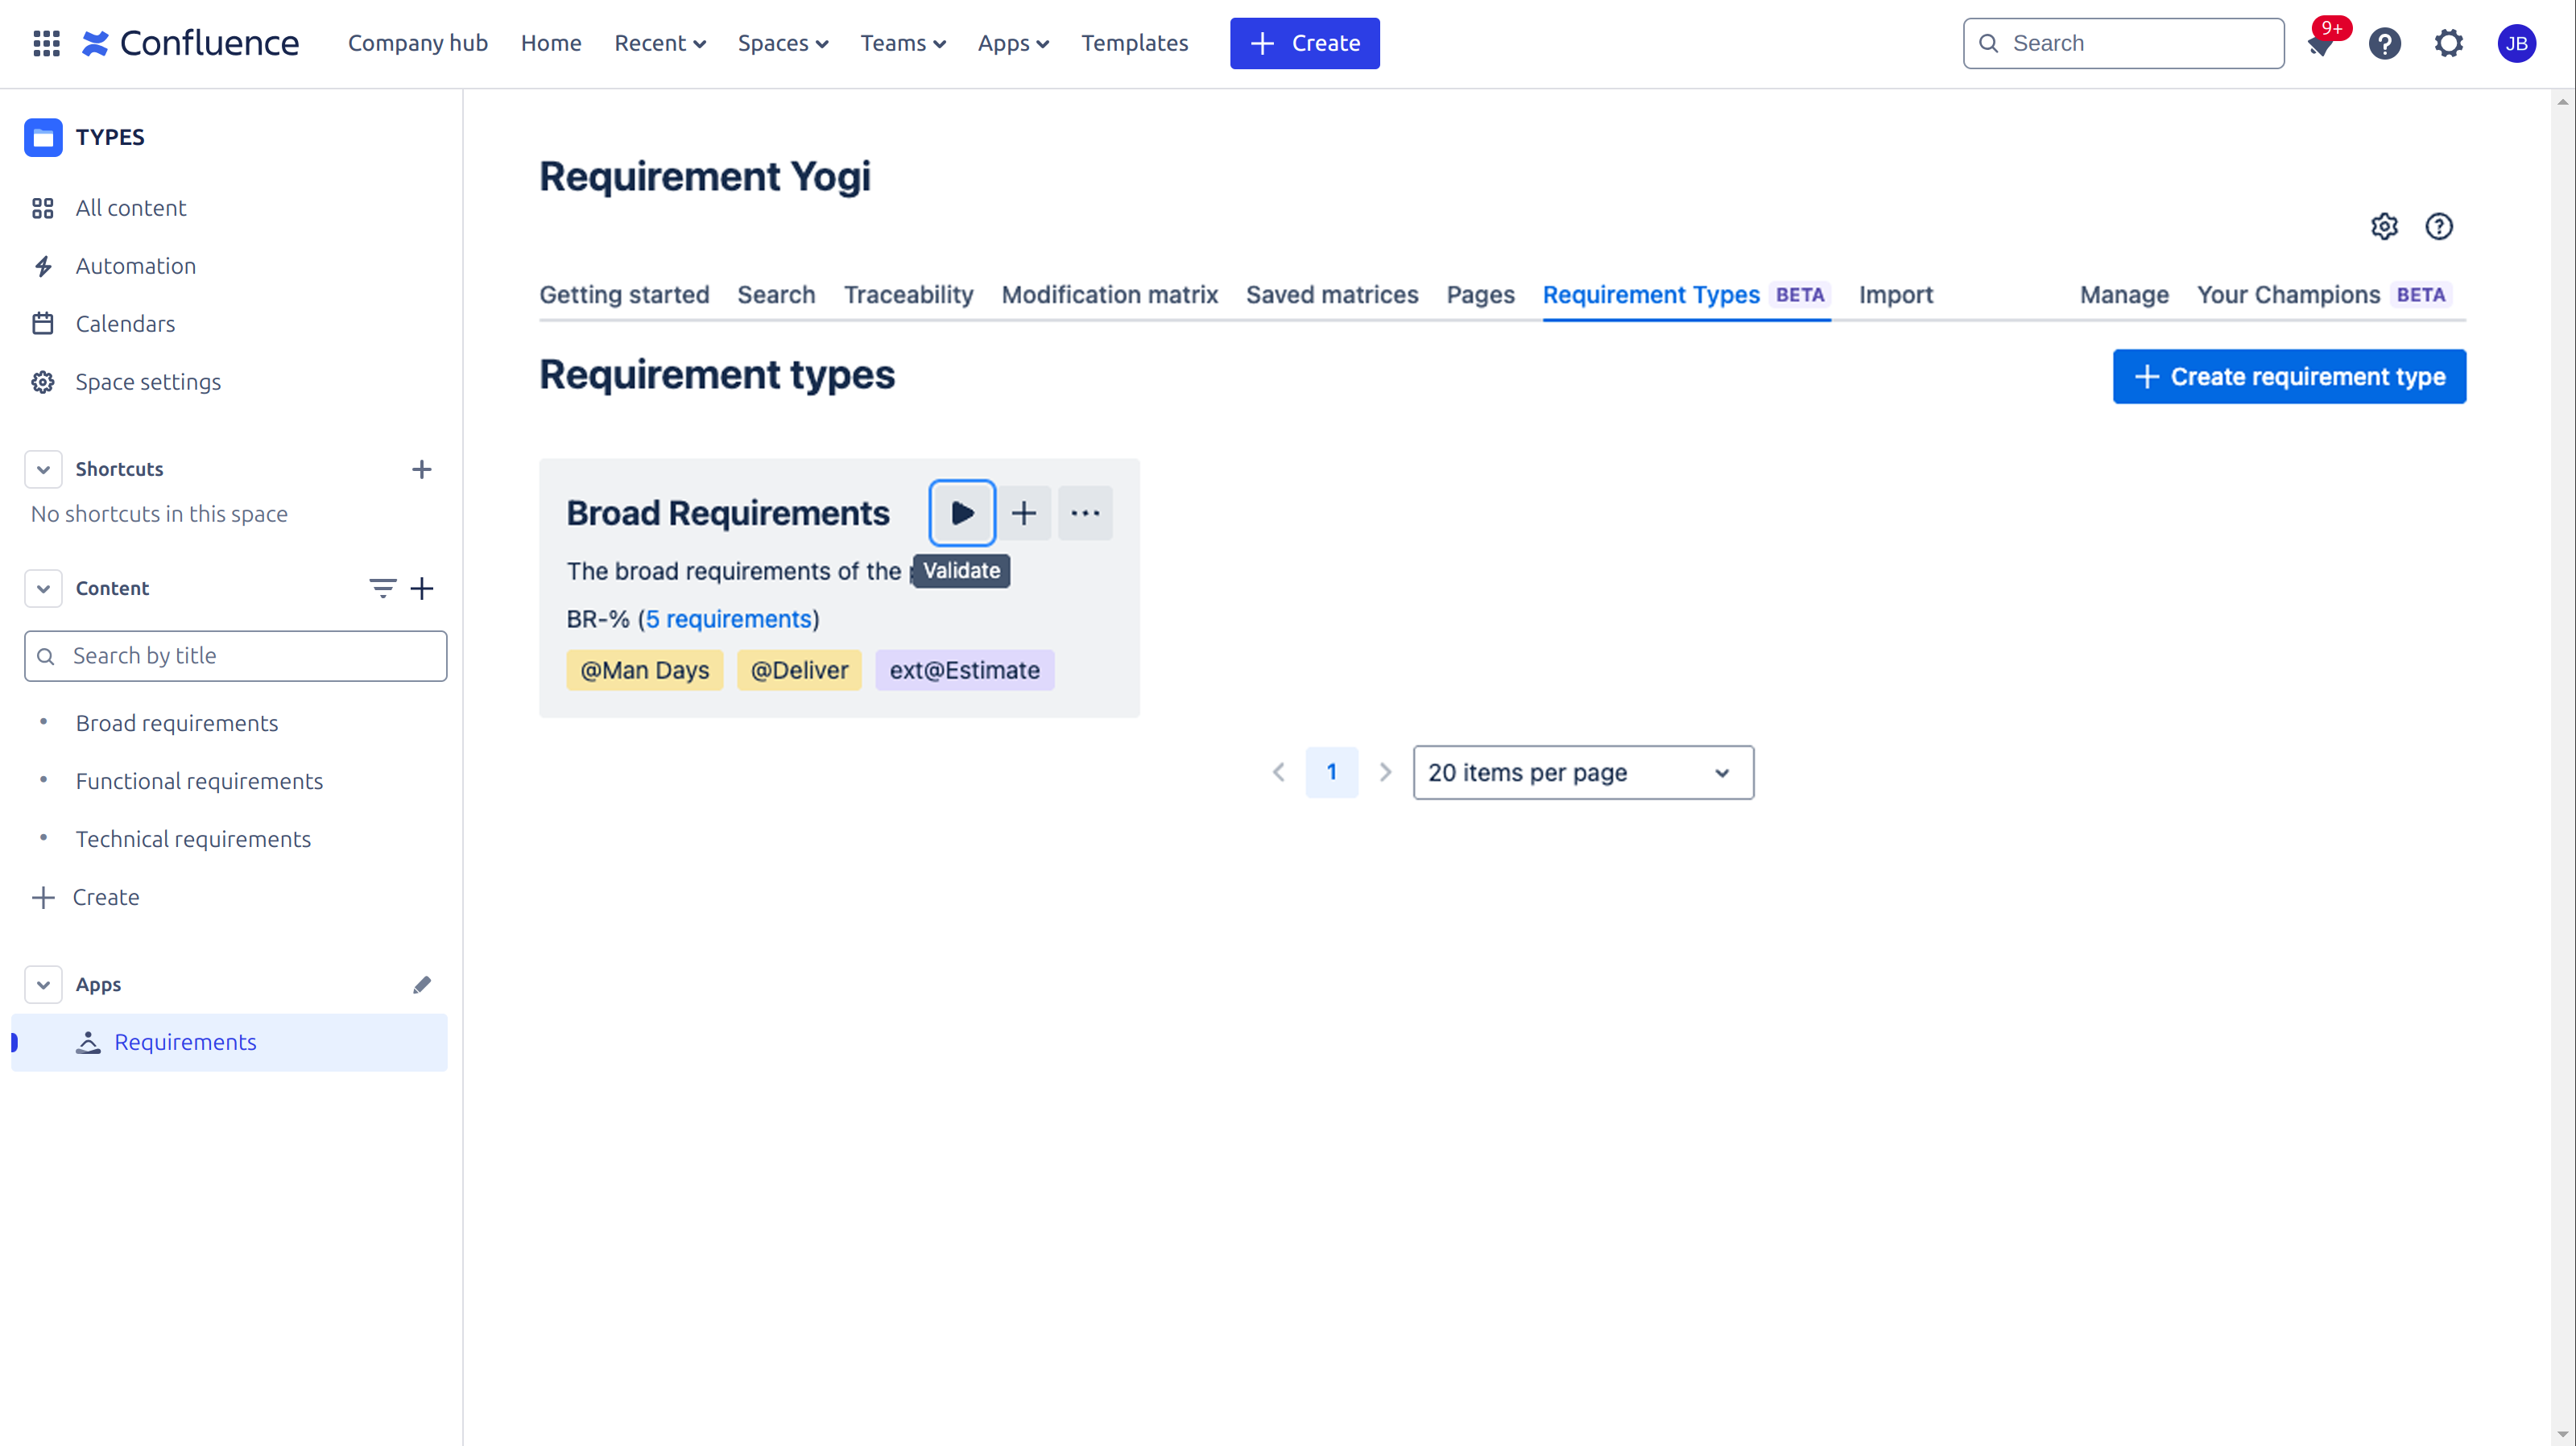This screenshot has width=2576, height=1446.
Task: Collapse the Shortcuts section
Action: tap(43, 468)
